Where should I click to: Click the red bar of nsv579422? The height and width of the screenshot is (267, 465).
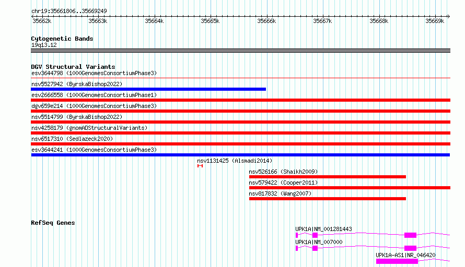(350, 188)
